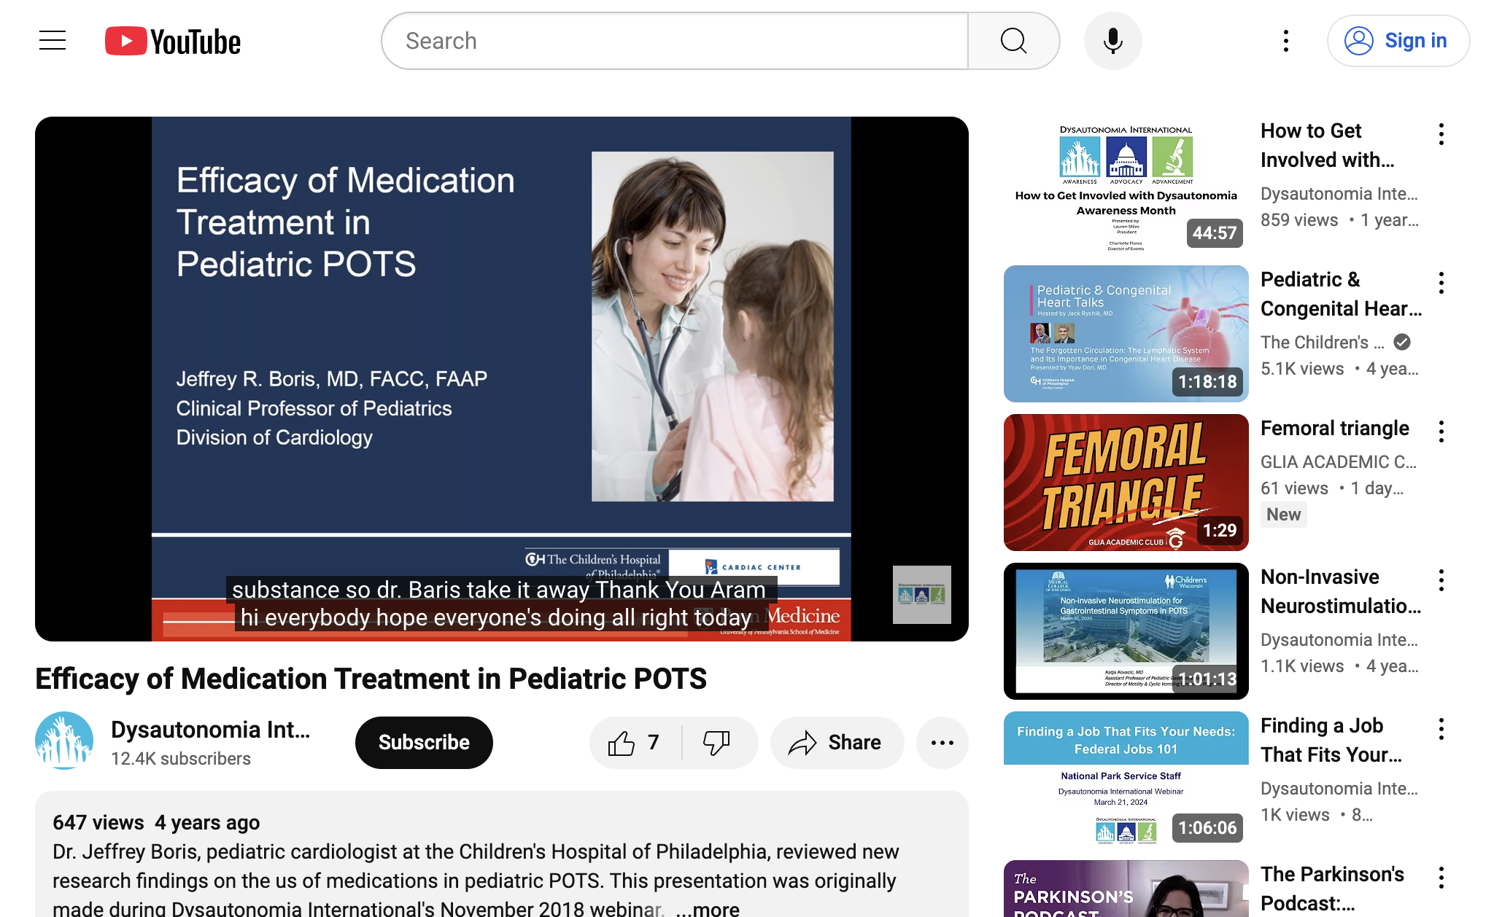
Task: Open more actions below the video
Action: [942, 743]
